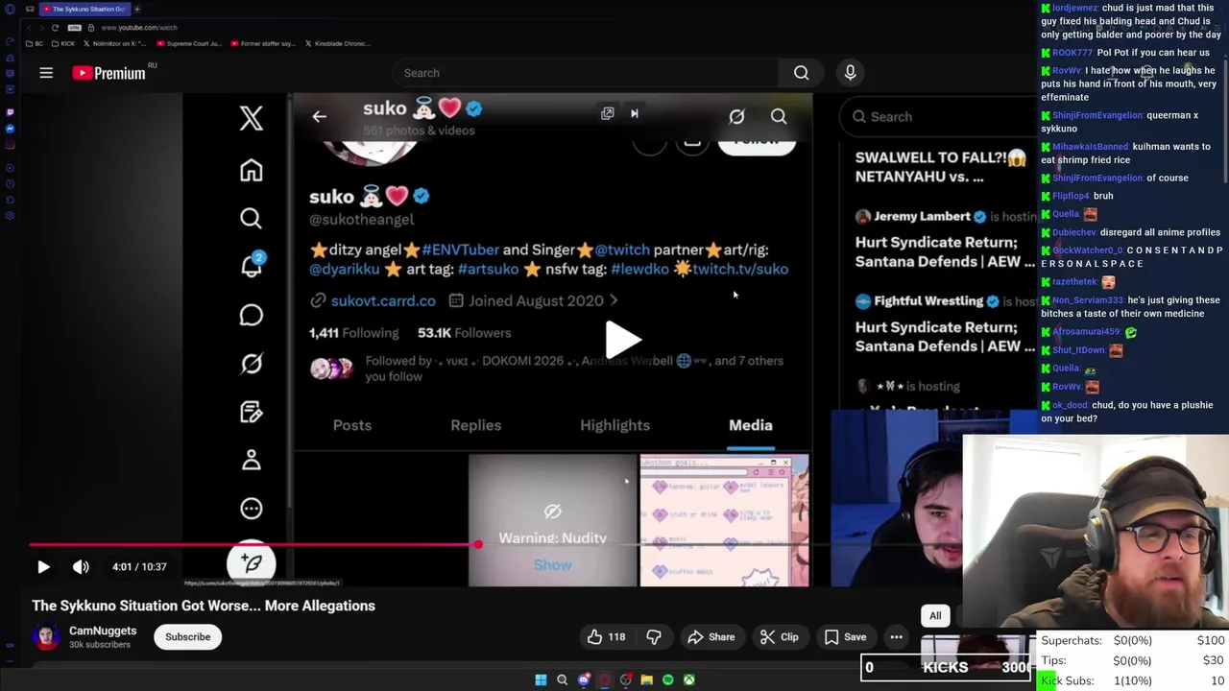Select the Sykkuno Situation browser tab
Image resolution: width=1229 pixels, height=691 pixels.
point(84,9)
